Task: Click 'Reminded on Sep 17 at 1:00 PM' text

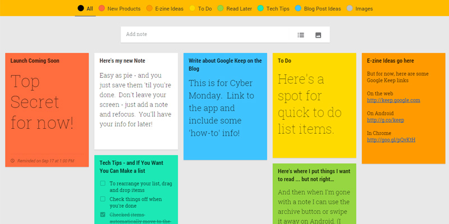Action: pyautogui.click(x=46, y=161)
